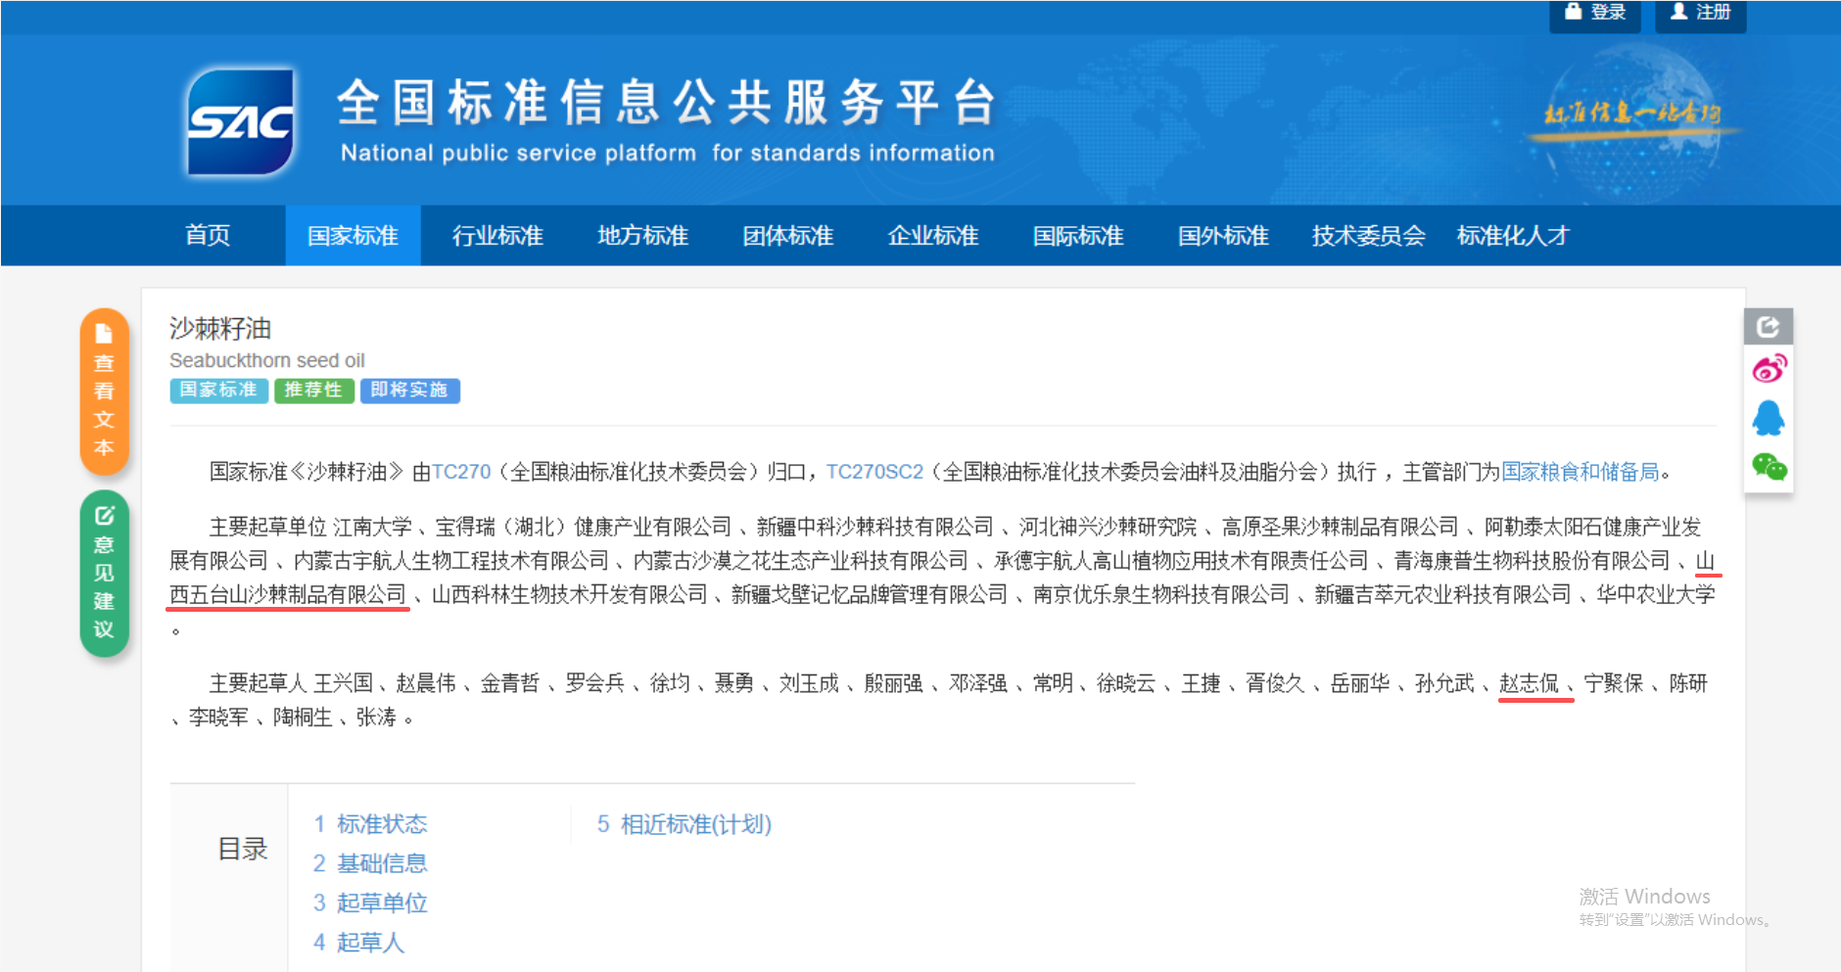
Task: Share page via QQ penguin icon
Action: click(1769, 418)
